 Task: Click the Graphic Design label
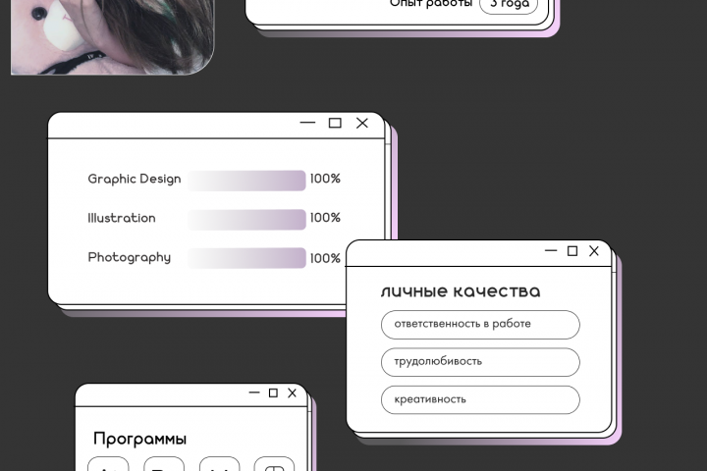point(135,179)
